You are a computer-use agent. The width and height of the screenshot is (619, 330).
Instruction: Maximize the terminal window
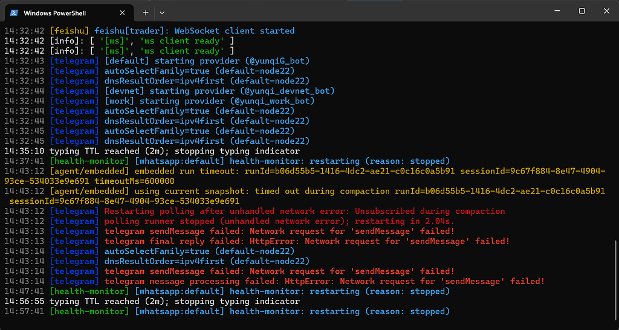582,11
